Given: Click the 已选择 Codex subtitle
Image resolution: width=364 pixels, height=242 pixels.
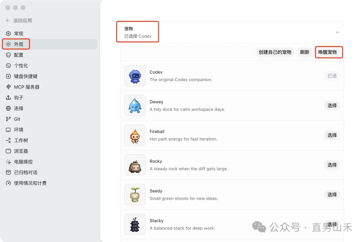Looking at the screenshot, I should point(138,36).
